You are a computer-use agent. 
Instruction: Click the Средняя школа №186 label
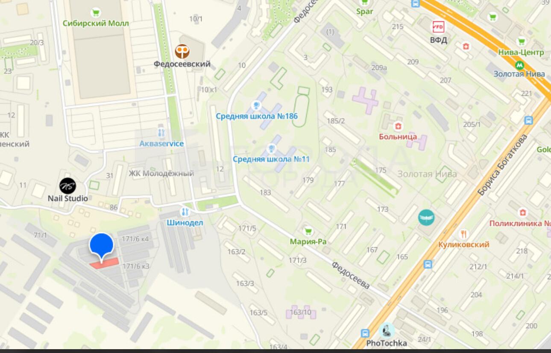(x=257, y=116)
